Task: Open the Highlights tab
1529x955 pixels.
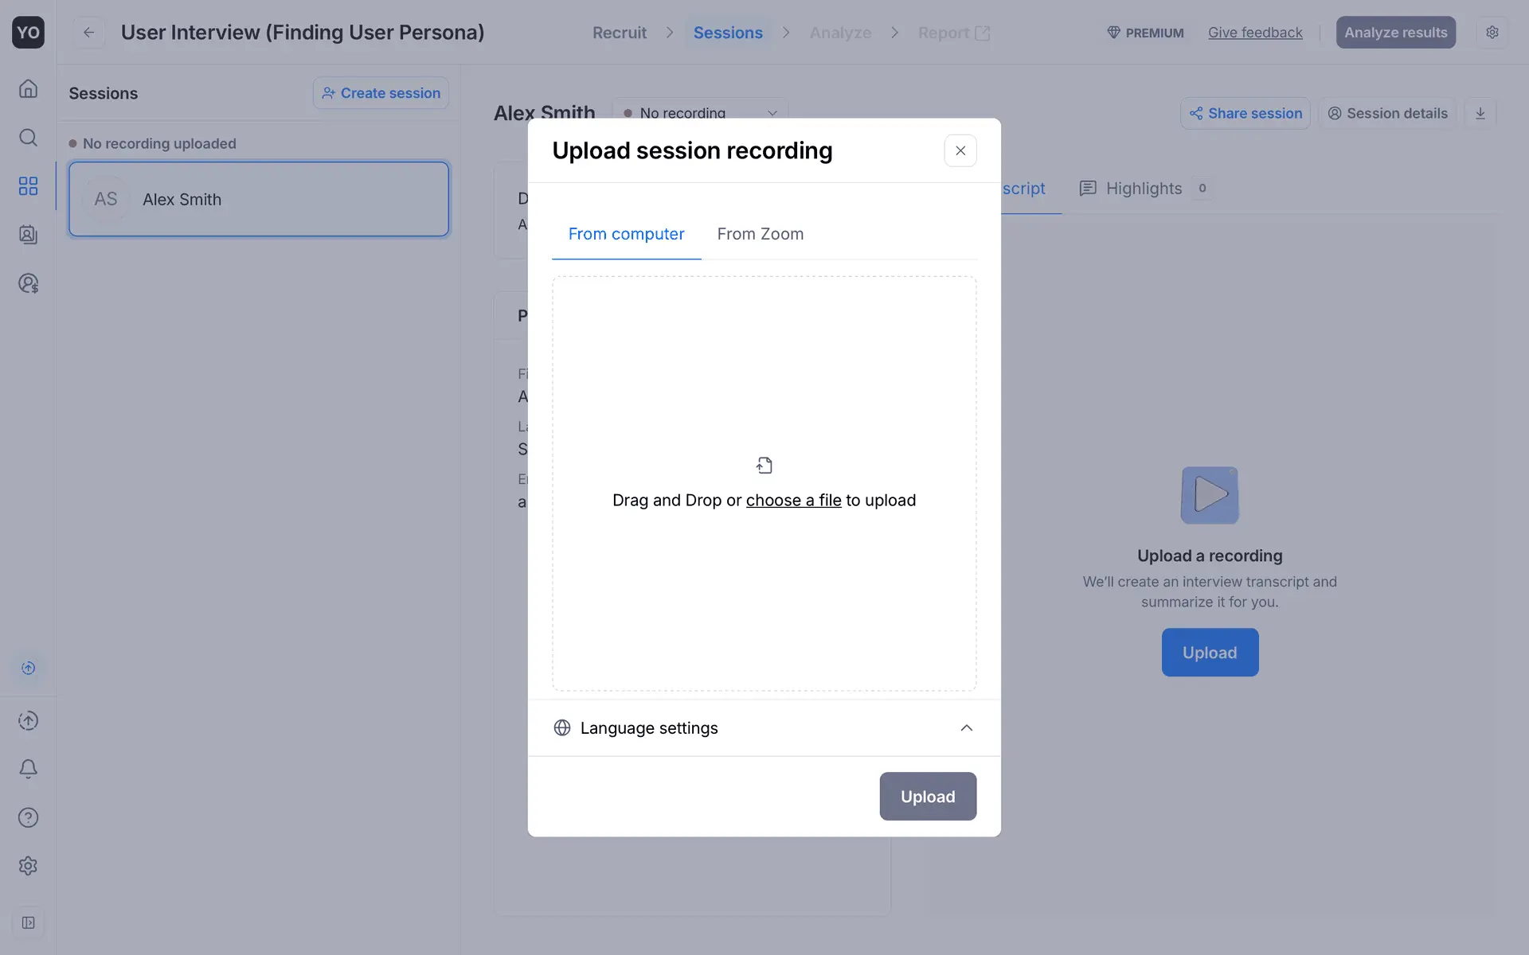Action: click(x=1144, y=189)
